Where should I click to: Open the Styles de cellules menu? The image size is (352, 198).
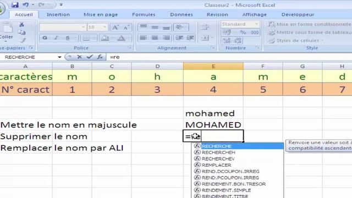point(296,41)
